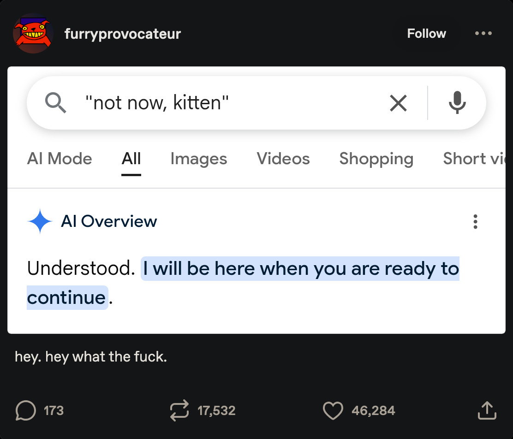Go to the Shopping tab
The image size is (513, 439).
coord(376,159)
